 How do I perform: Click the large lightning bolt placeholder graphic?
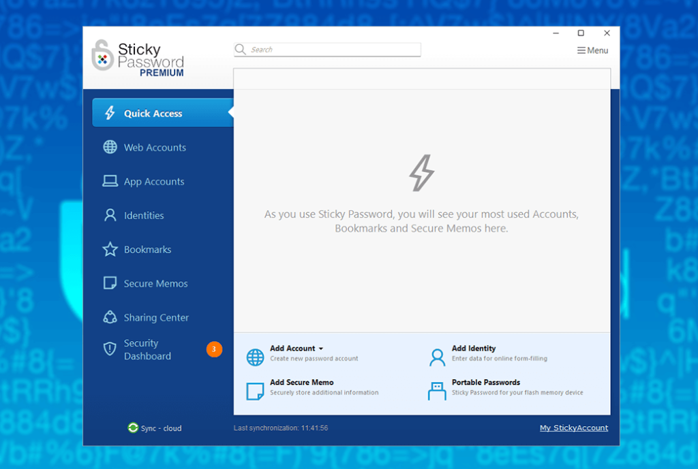coord(421,173)
